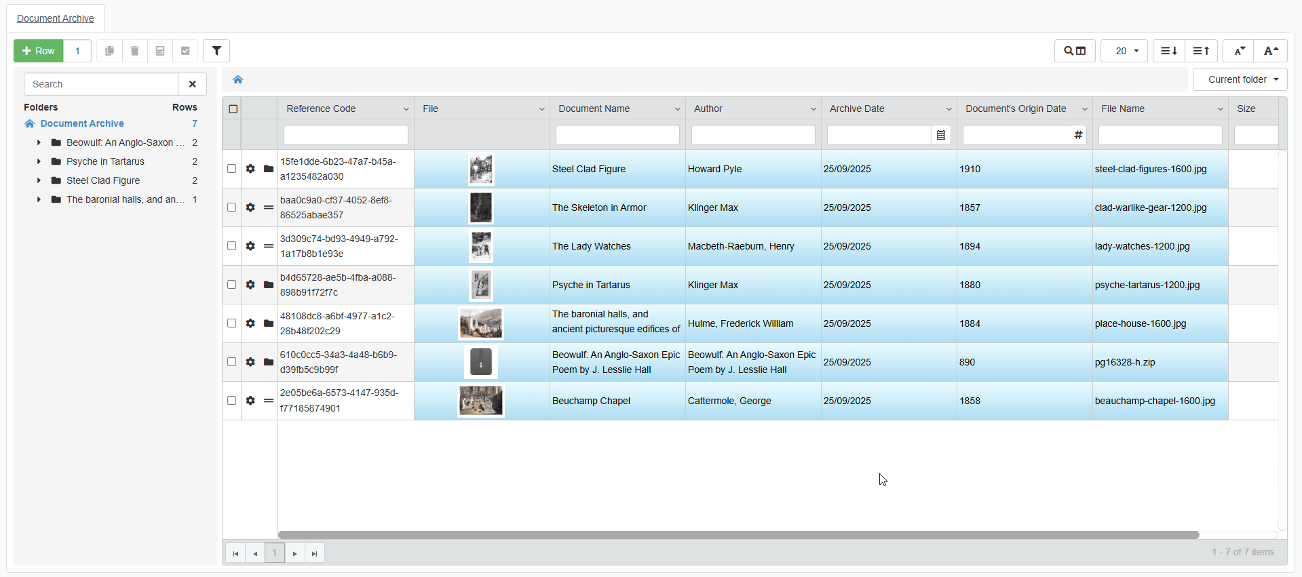Open the File Name column menu arrow
The width and height of the screenshot is (1302, 577).
coord(1220,108)
